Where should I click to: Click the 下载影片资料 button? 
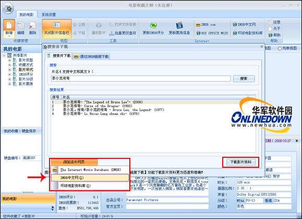coord(241,162)
